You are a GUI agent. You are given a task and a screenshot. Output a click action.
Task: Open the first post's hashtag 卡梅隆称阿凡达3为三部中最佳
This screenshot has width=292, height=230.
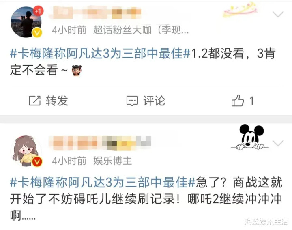100,54
